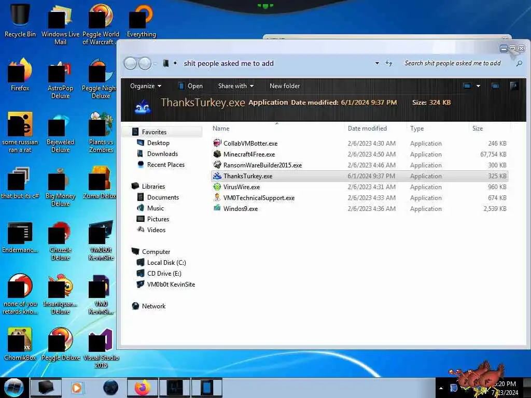Viewport: 531px width, 398px height.
Task: Click the address bar folder path
Action: pos(229,63)
